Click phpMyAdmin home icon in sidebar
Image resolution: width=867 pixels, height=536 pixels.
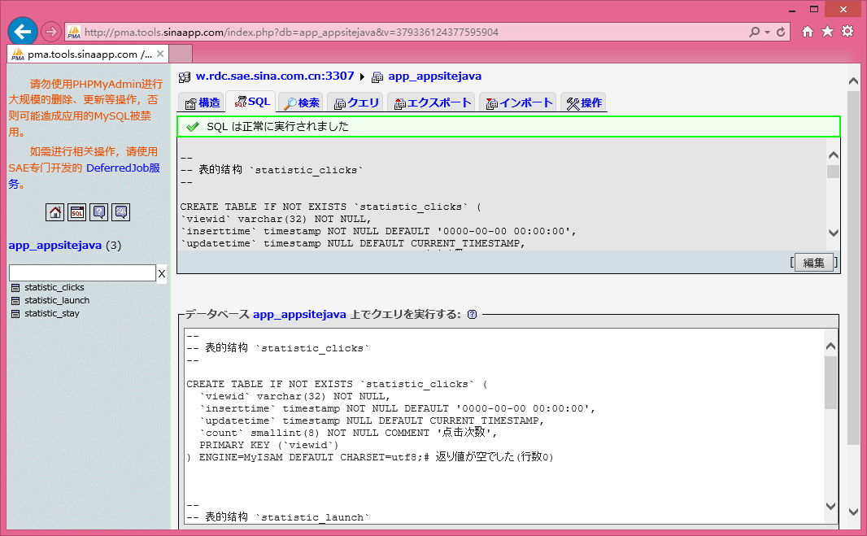coord(54,212)
